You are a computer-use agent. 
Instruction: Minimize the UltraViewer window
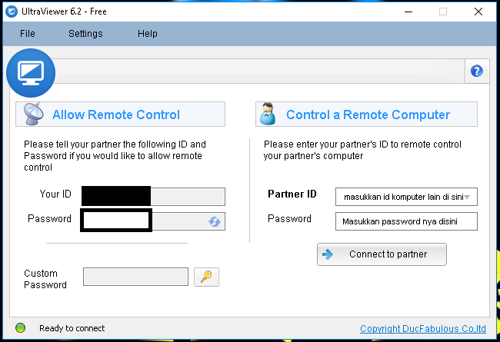pos(405,12)
